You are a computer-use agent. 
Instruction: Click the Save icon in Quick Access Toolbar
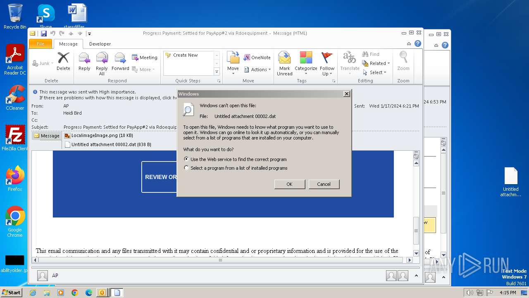click(43, 34)
